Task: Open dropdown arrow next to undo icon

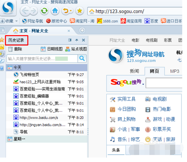Action: click(x=71, y=11)
